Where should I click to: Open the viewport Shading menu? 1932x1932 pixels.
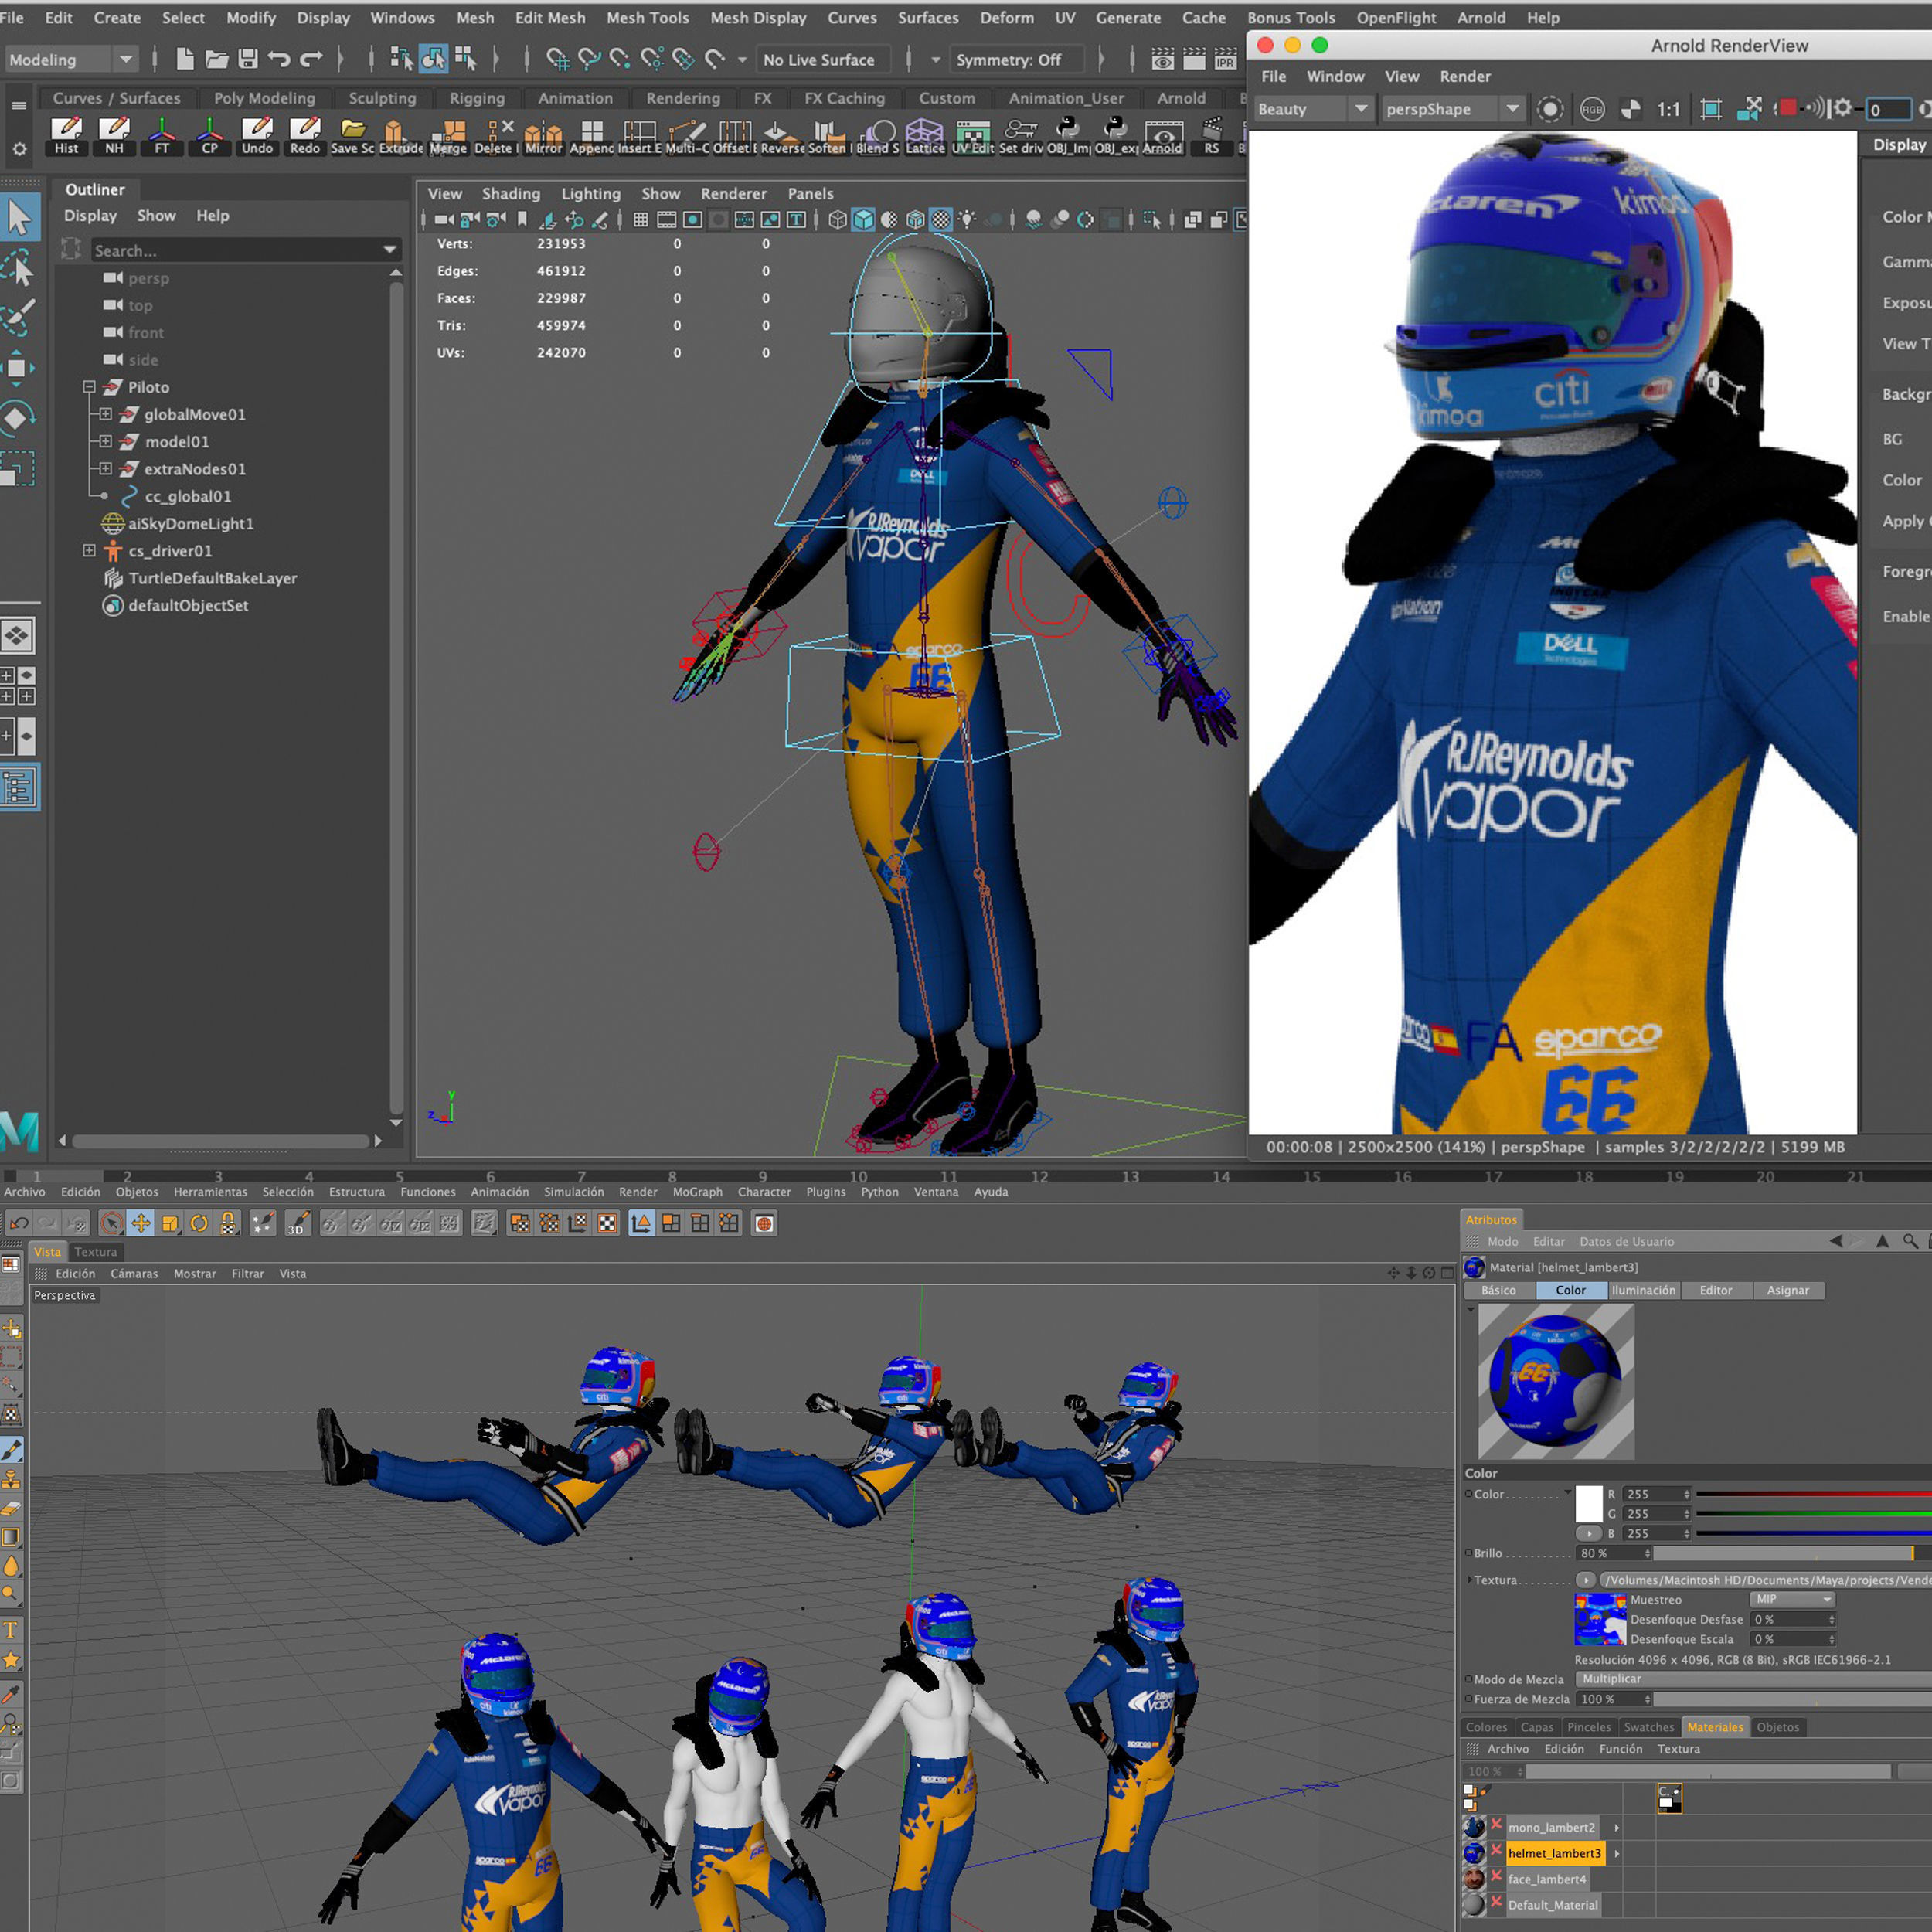point(510,194)
